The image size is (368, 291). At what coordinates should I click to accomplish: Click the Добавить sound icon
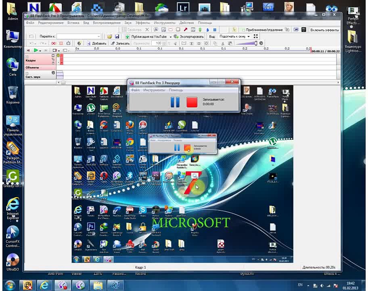click(x=89, y=44)
